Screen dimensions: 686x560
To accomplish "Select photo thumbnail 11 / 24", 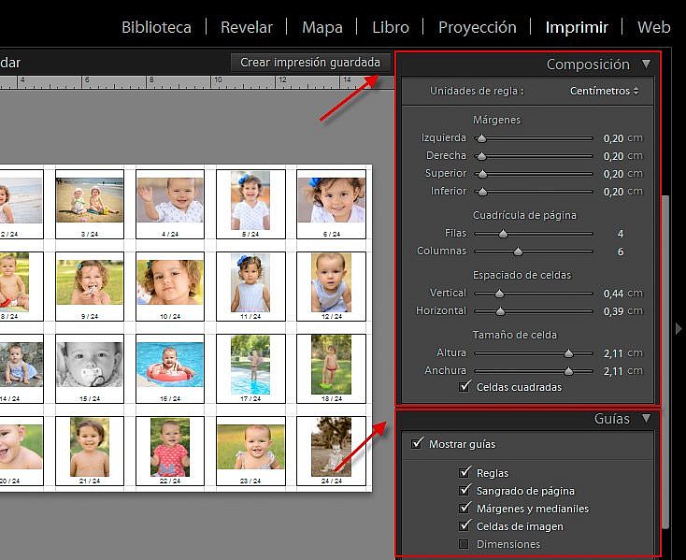I will (250, 286).
